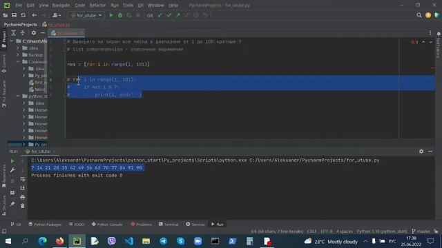
Task: Open Search Everywhere magnifier icon
Action: pyautogui.click(x=419, y=15)
